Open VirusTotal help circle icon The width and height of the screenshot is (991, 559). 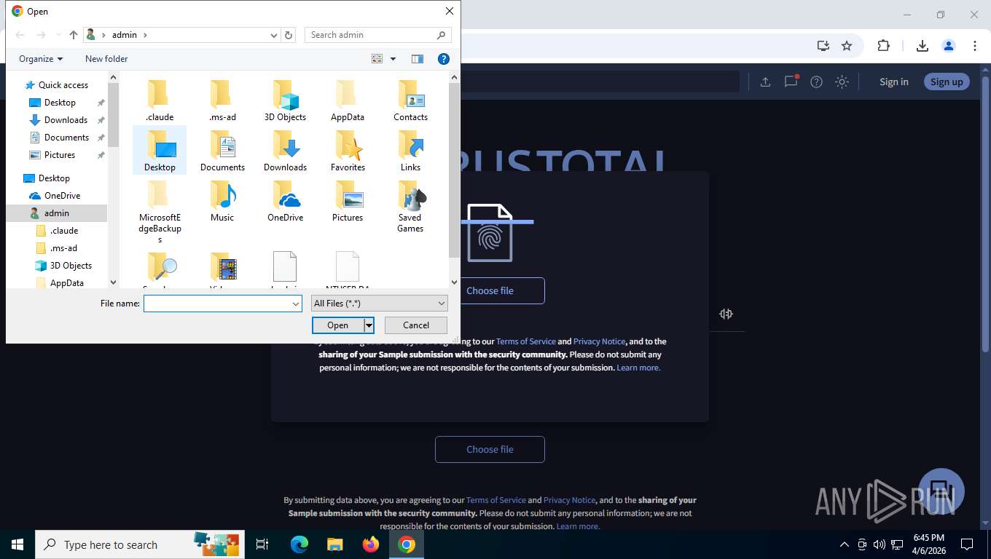(816, 82)
